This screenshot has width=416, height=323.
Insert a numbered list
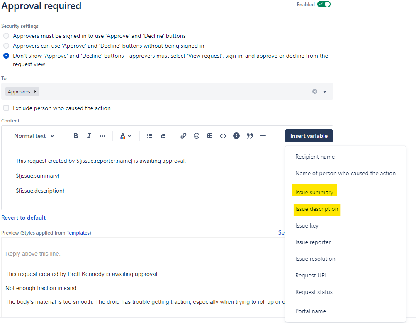tap(162, 136)
